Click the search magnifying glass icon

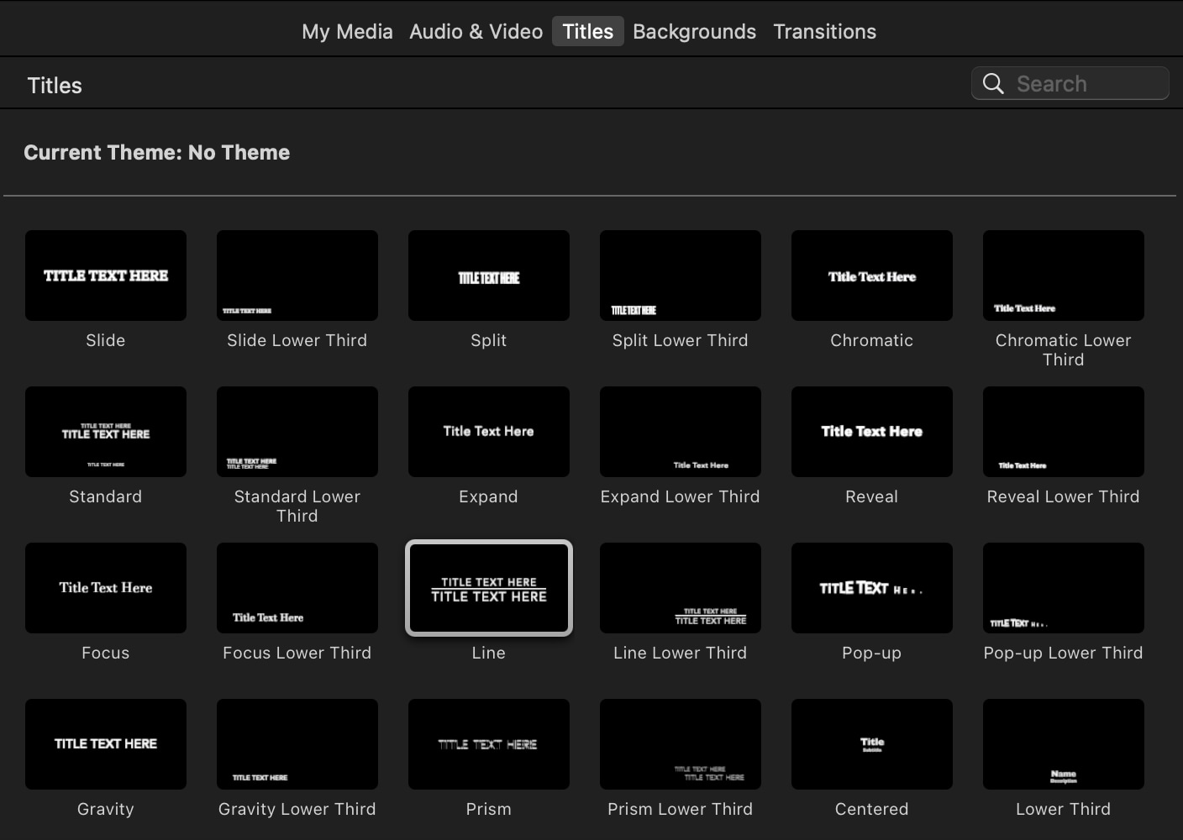click(993, 83)
